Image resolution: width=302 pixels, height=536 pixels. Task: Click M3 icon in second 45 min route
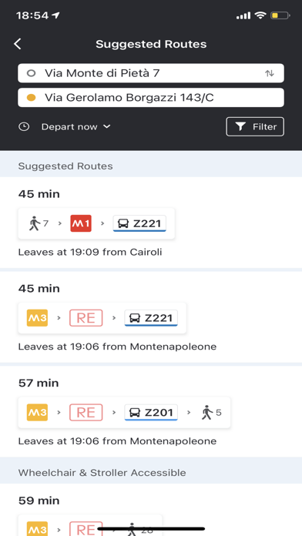click(37, 318)
